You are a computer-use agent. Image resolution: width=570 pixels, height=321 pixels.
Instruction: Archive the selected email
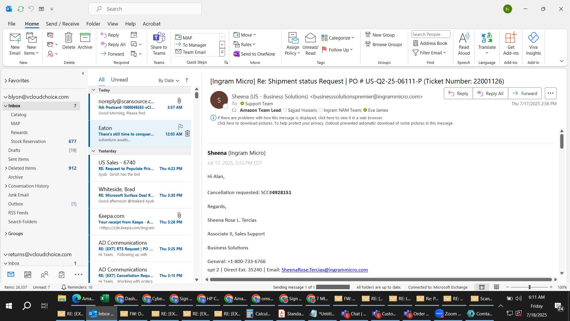pos(85,41)
